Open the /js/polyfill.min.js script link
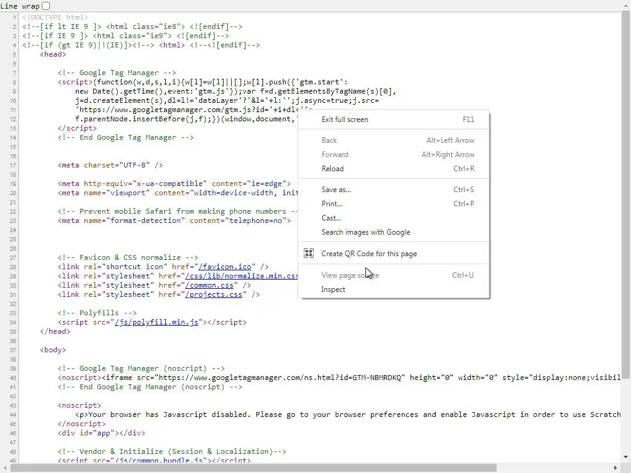 pyautogui.click(x=157, y=322)
